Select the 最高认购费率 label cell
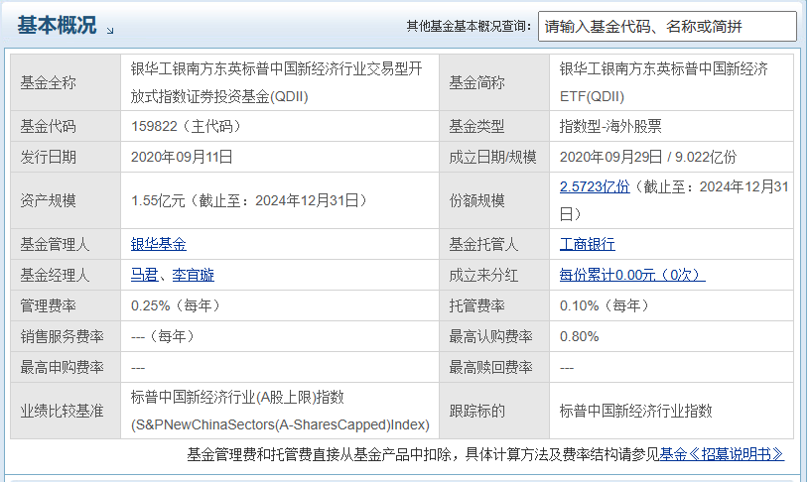The height and width of the screenshot is (482, 811). pyautogui.click(x=494, y=337)
